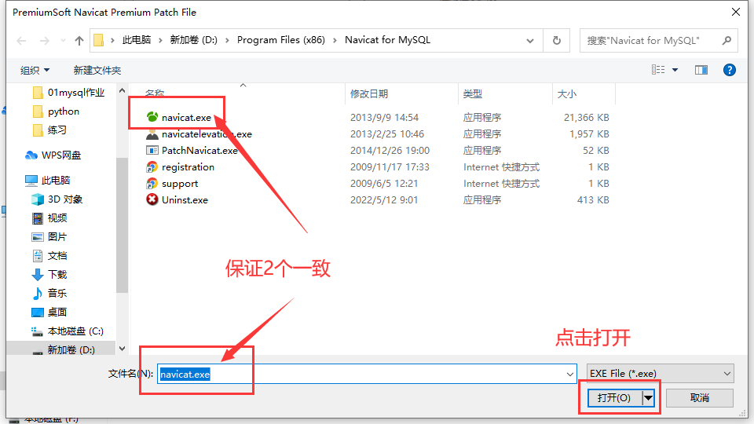
Task: Change the view layout icon
Action: tap(658, 70)
